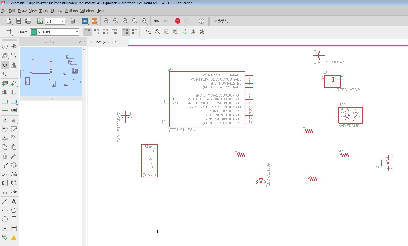Image resolution: width=408 pixels, height=246 pixels.
Task: Print the schematic
Action: [x=28, y=21]
